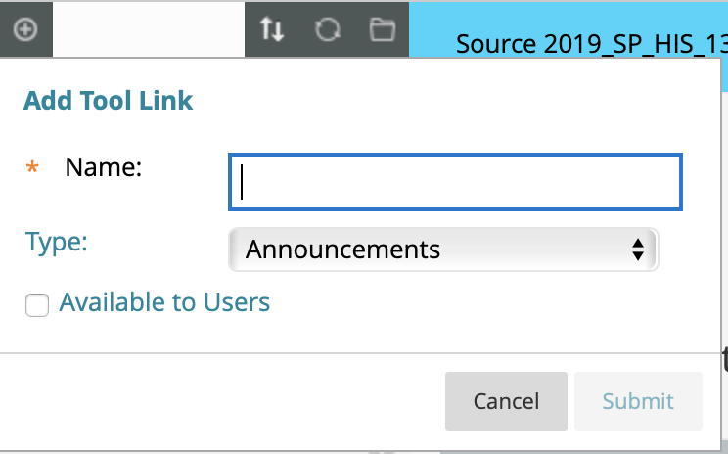Enable the Available to Users checkbox
This screenshot has height=454, width=728.
[x=37, y=305]
